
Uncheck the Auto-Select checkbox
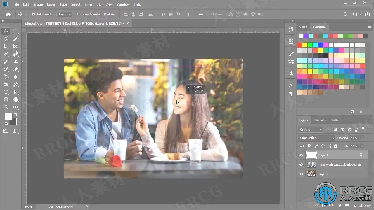pos(34,14)
